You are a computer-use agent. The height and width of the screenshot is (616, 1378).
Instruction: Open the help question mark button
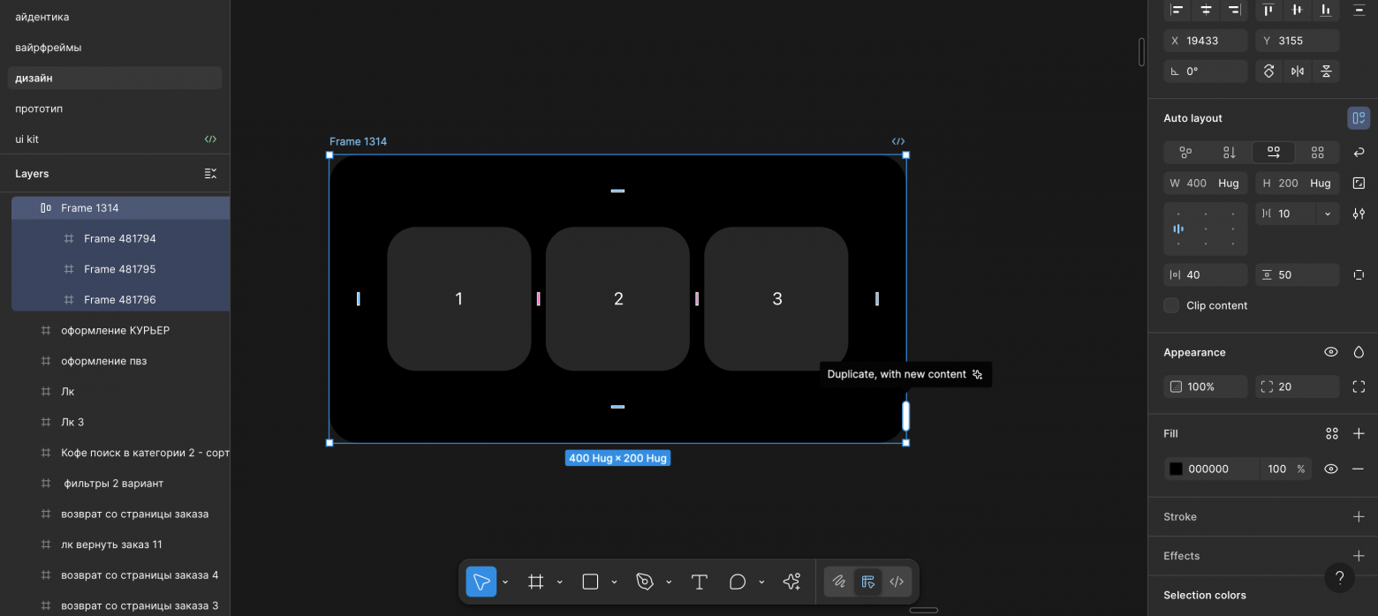click(1339, 578)
